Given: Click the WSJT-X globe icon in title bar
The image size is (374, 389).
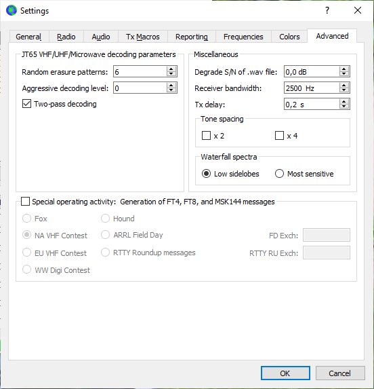Looking at the screenshot, I should pyautogui.click(x=12, y=10).
